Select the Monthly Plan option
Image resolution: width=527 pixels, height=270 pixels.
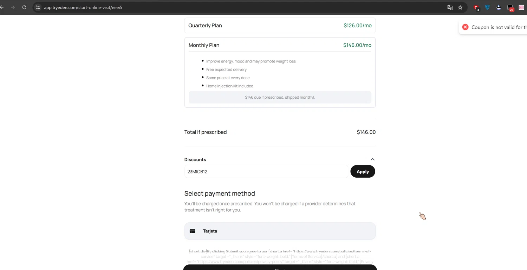pos(280,45)
